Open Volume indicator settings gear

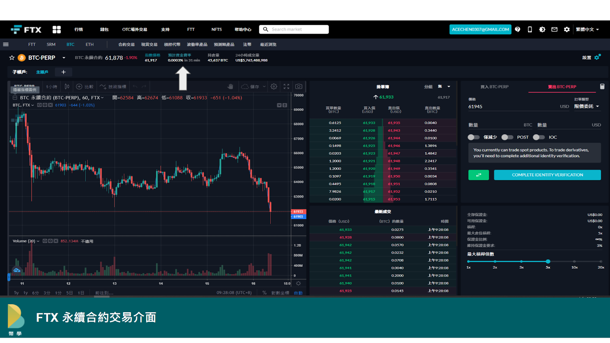click(50, 241)
